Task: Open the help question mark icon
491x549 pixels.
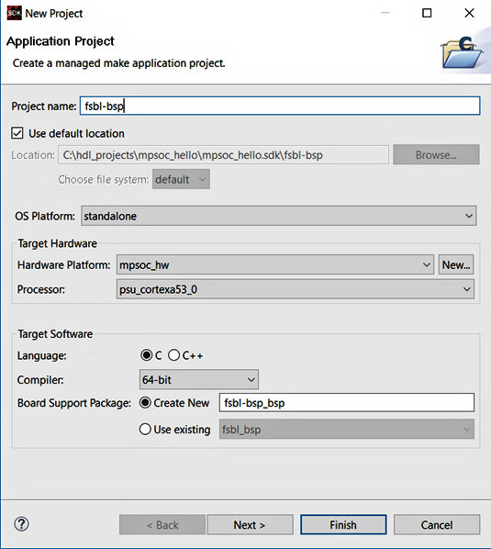Action: [22, 524]
